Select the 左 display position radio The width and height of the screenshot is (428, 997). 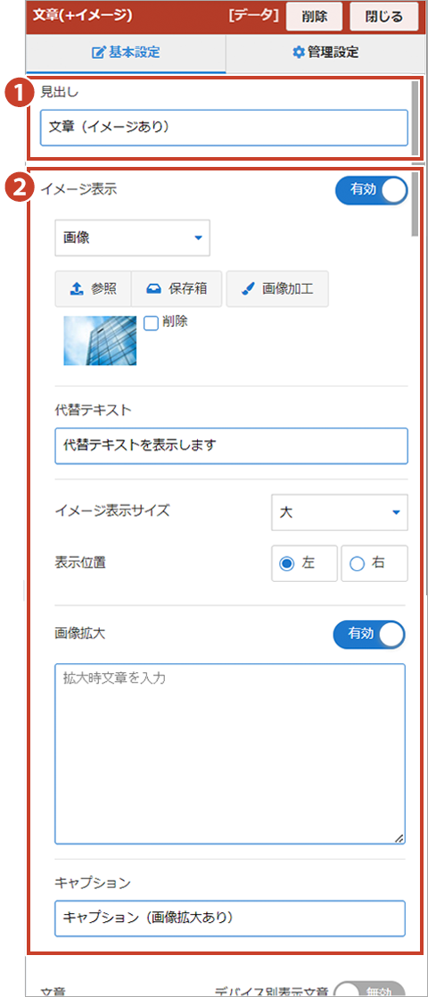[304, 562]
